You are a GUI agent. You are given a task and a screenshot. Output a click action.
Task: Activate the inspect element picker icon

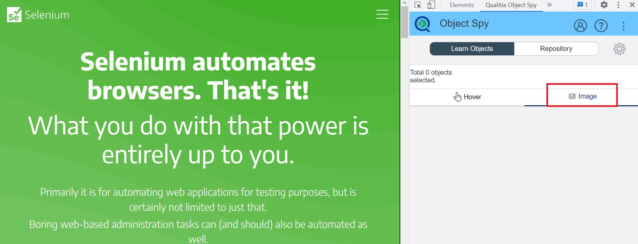[418, 5]
